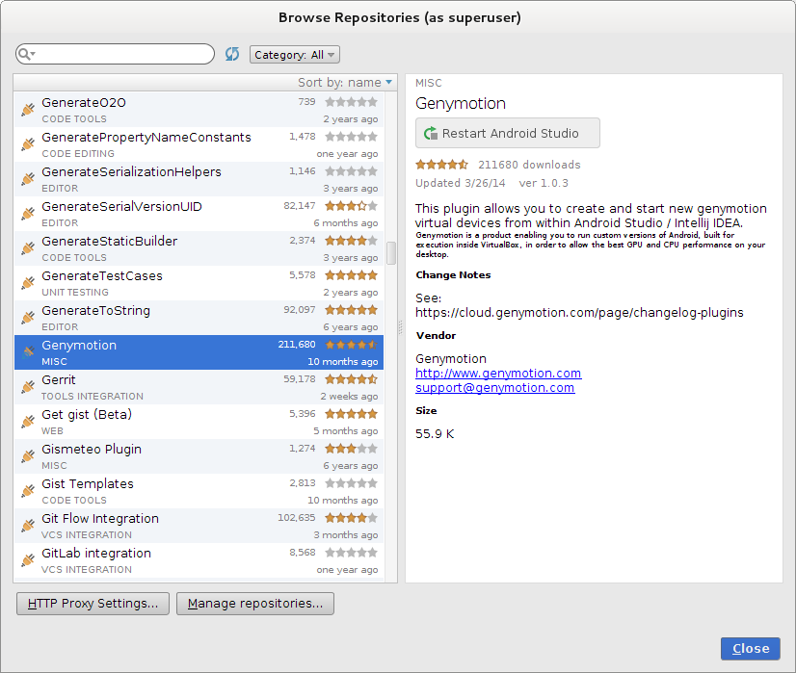796x673 pixels.
Task: Select the Gerrit plugin name
Action: click(x=59, y=380)
